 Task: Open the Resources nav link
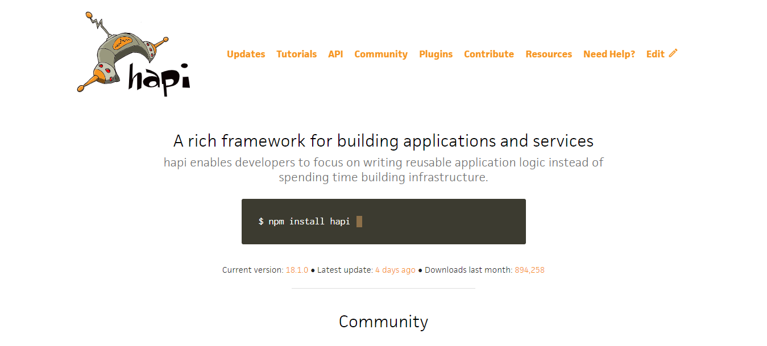coord(549,54)
